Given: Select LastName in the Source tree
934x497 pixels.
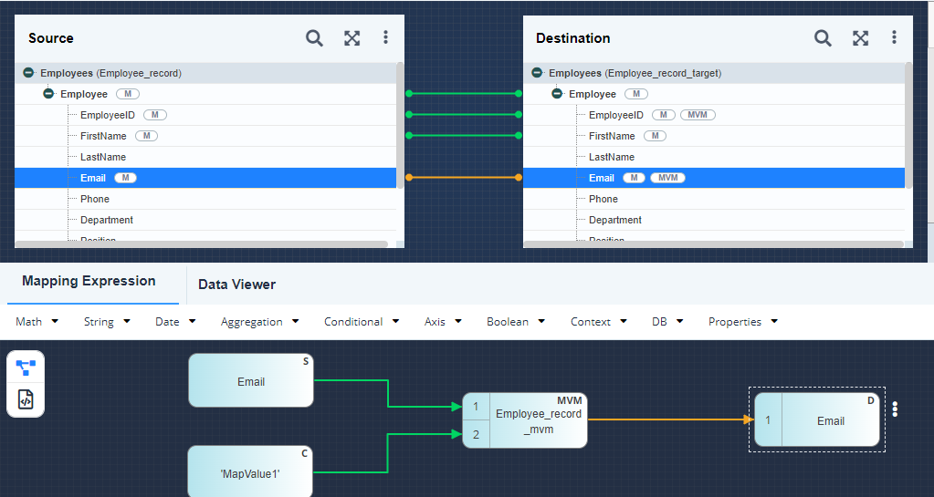Looking at the screenshot, I should pos(103,157).
